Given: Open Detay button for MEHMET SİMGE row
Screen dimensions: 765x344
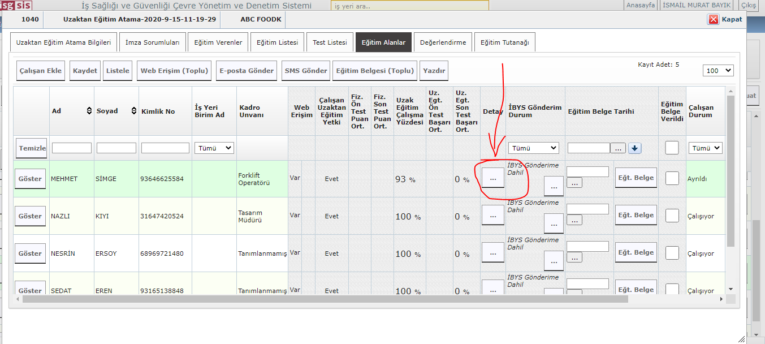Looking at the screenshot, I should pos(492,178).
